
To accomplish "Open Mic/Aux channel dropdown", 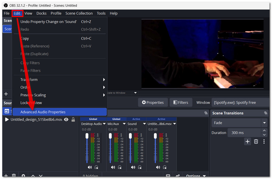I will pos(124,124).
